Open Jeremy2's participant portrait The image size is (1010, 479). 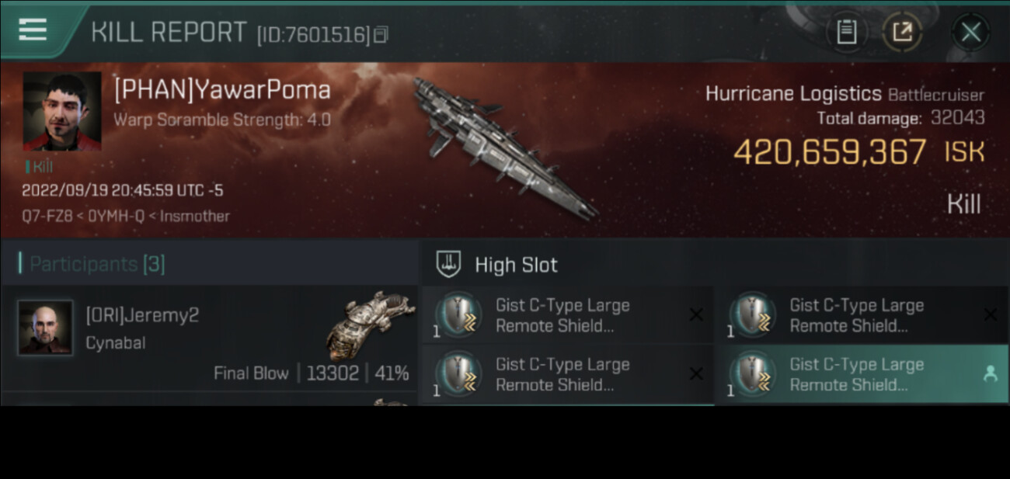point(45,328)
